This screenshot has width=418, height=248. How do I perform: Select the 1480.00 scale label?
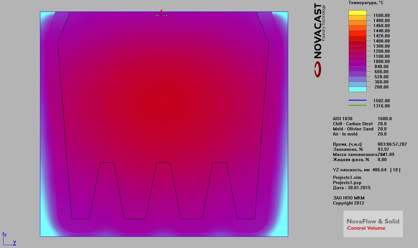click(x=382, y=20)
